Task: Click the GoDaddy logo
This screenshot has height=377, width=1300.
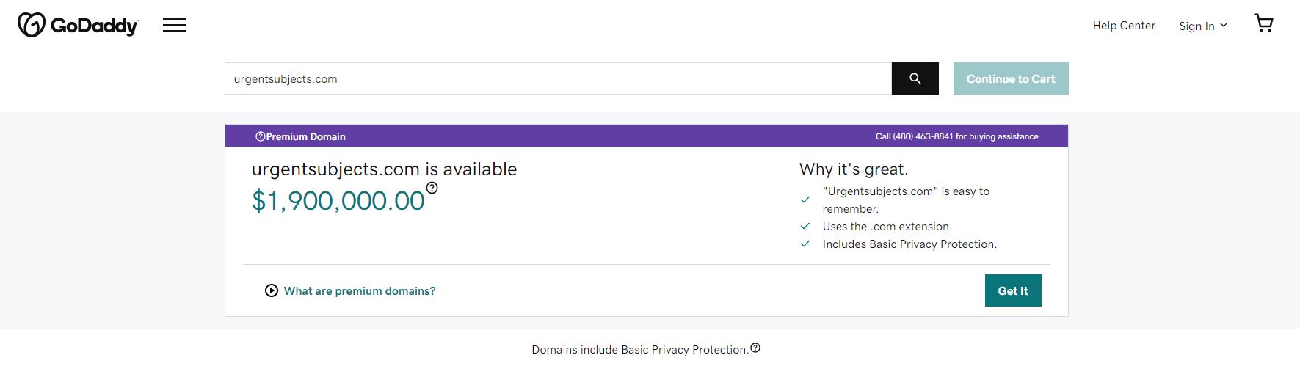Action: pos(78,26)
